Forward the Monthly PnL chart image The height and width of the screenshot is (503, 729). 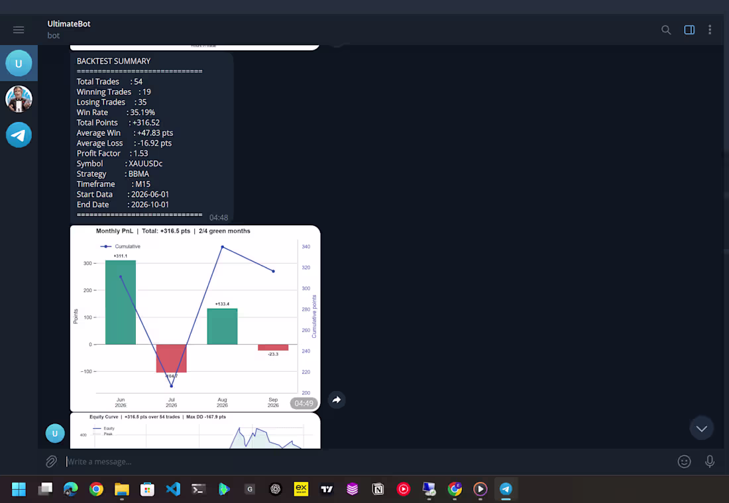point(337,400)
